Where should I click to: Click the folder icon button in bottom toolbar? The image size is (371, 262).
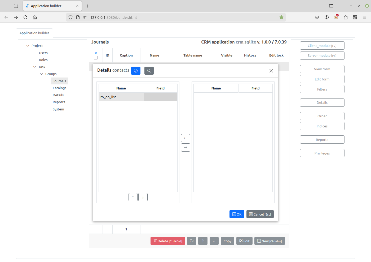[192, 241]
